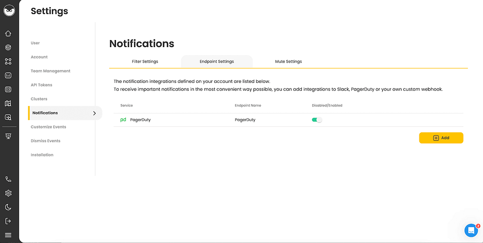The width and height of the screenshot is (483, 243).
Task: Open the map icon in sidebar
Action: [8, 103]
